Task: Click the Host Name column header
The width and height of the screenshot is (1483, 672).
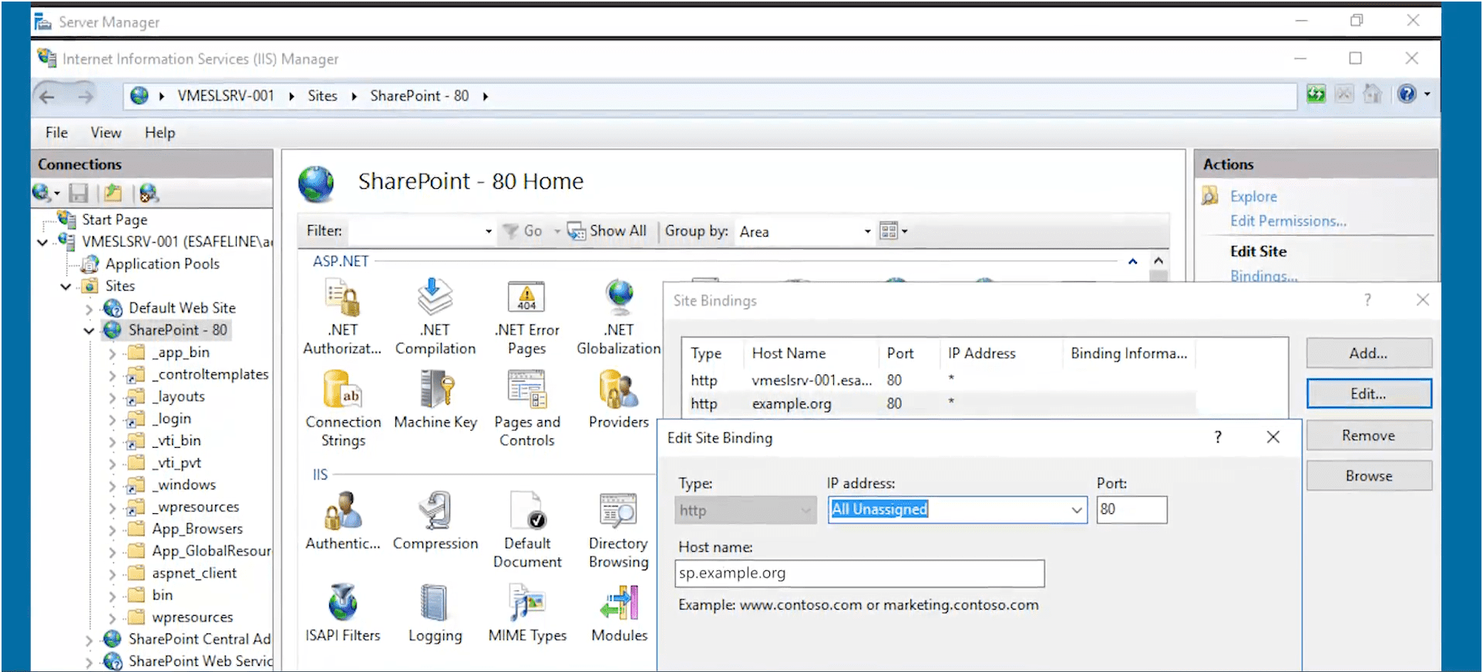Action: coord(789,353)
